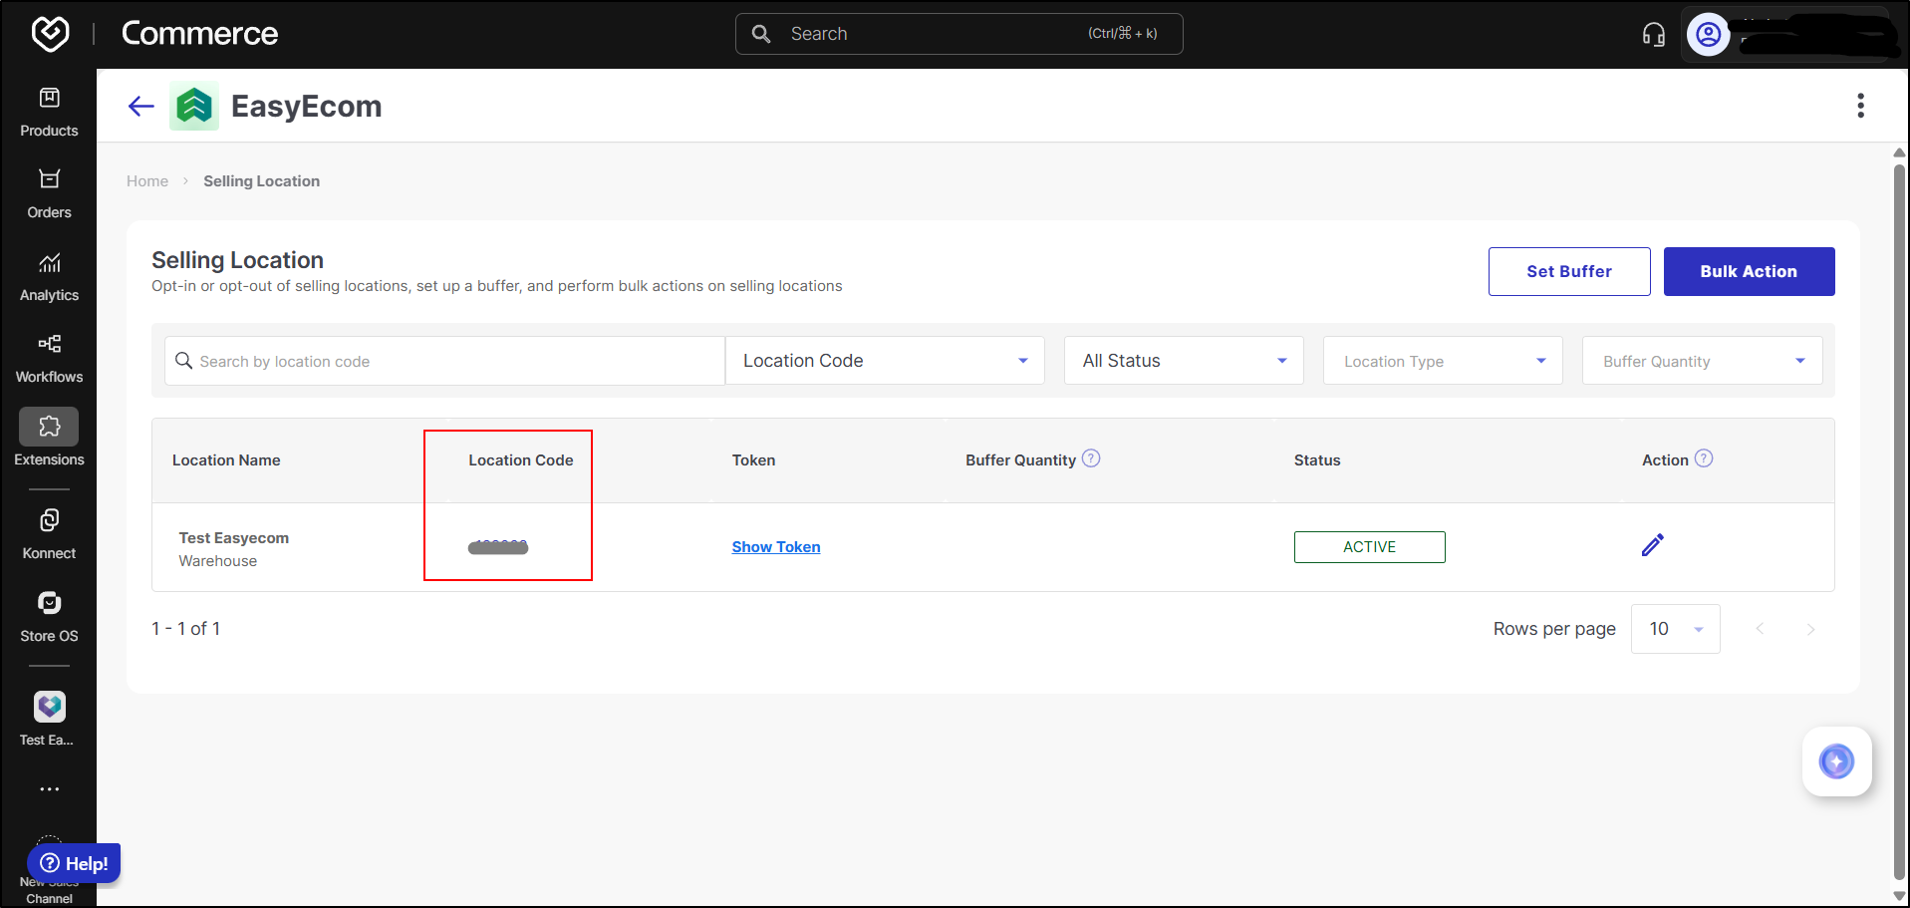
Task: Click the back arrow next to EasyEcom
Action: coord(141,106)
